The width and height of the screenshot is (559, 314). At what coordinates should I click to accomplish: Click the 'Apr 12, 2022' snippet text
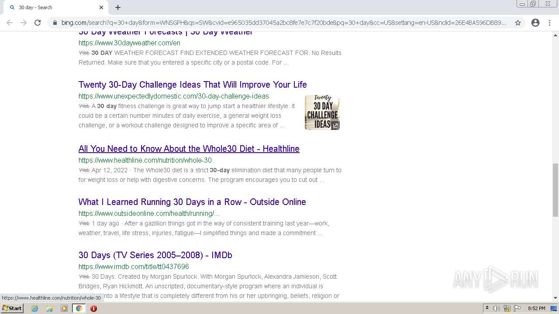point(110,170)
